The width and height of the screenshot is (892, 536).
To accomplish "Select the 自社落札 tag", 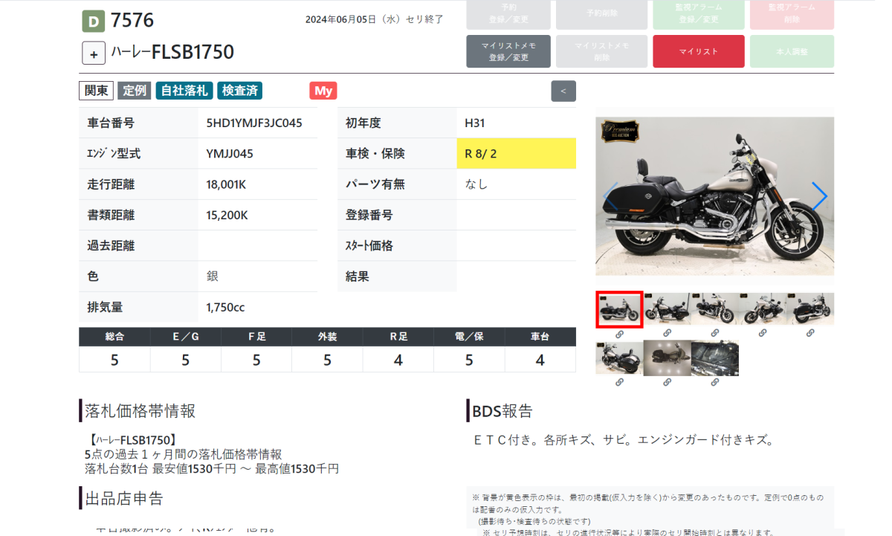I will tap(184, 91).
